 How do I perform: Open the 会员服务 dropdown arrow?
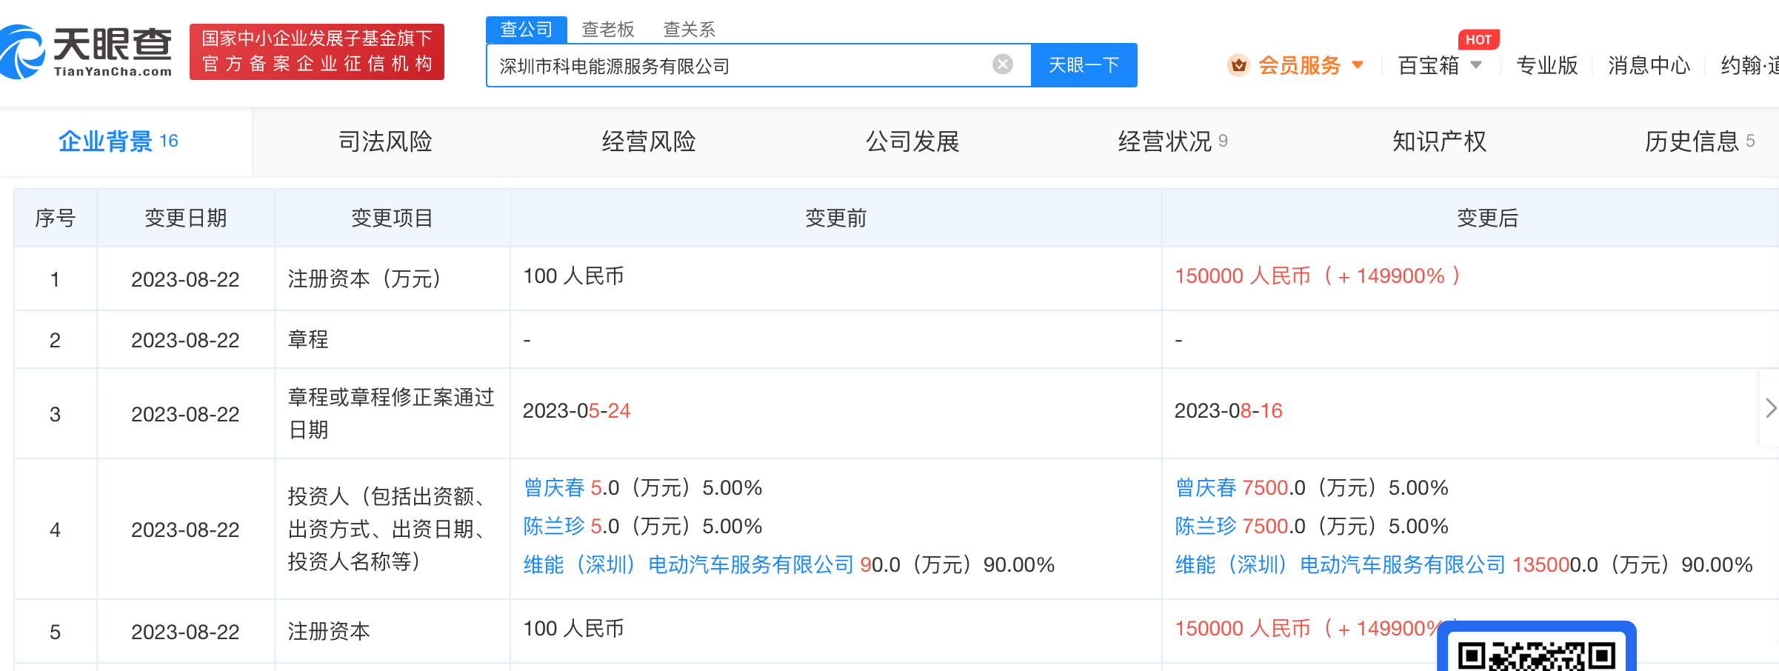pyautogui.click(x=1358, y=65)
